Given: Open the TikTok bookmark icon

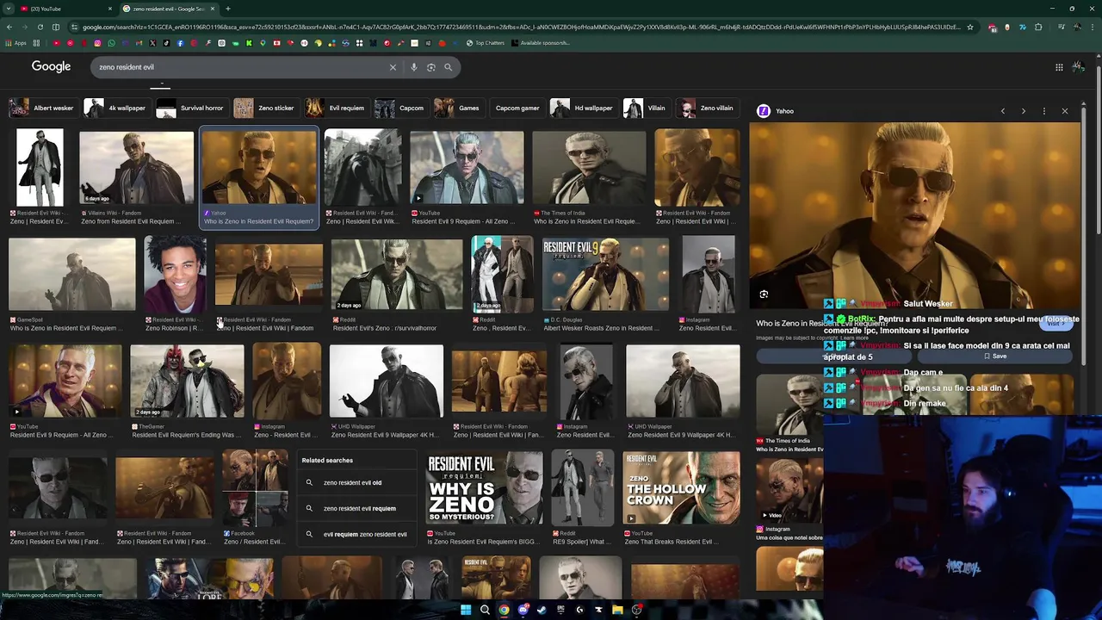Looking at the screenshot, I should pyautogui.click(x=166, y=43).
